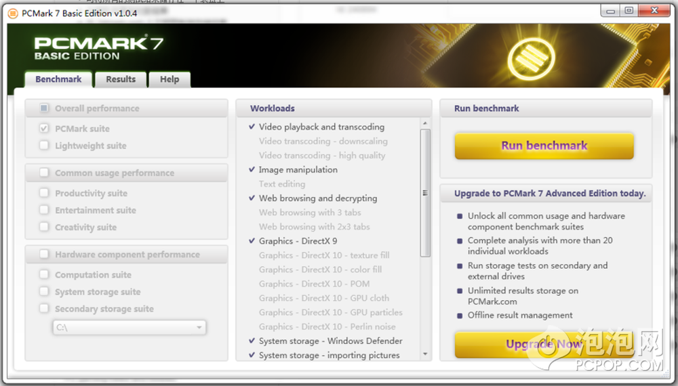Check the Entertainment suite option
Screen dimensions: 678x386
pos(44,210)
